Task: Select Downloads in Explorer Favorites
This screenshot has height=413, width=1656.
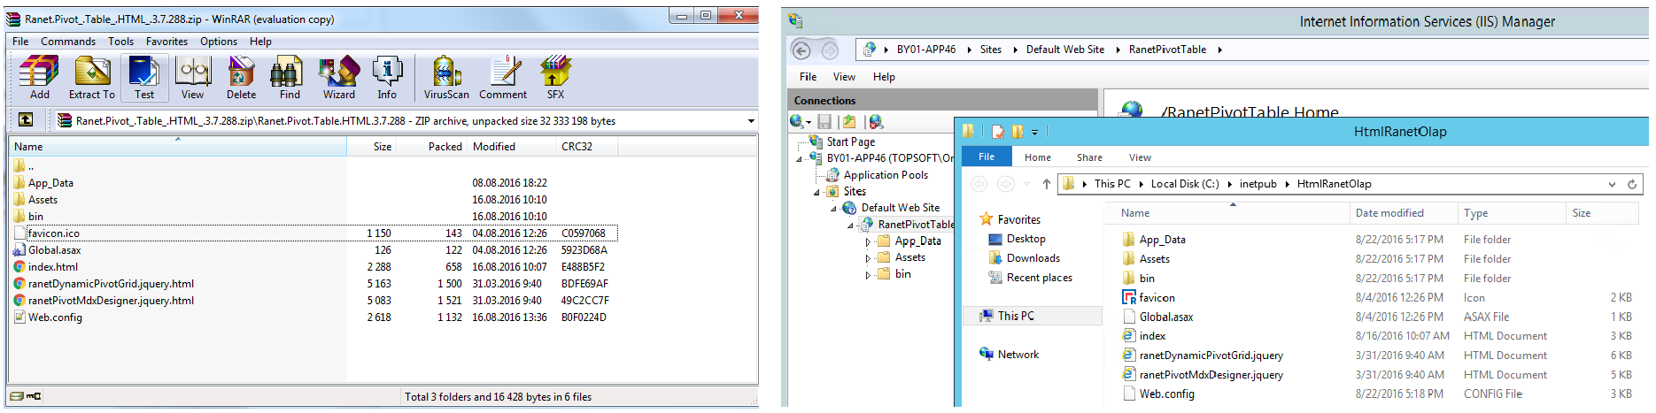Action: point(1033,258)
